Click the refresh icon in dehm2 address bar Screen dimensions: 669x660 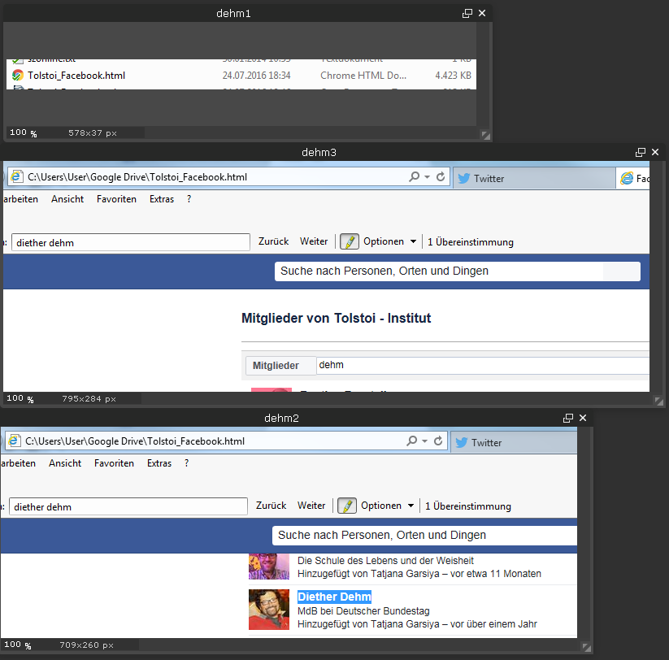(438, 441)
